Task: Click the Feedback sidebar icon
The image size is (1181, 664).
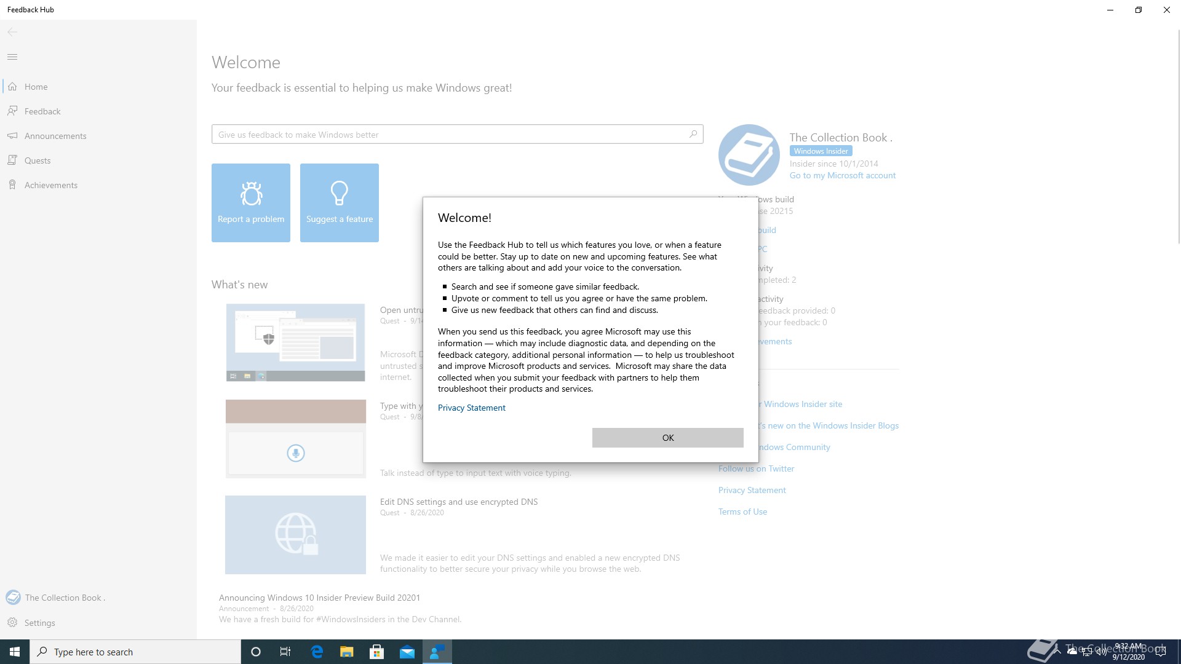Action: pyautogui.click(x=12, y=111)
